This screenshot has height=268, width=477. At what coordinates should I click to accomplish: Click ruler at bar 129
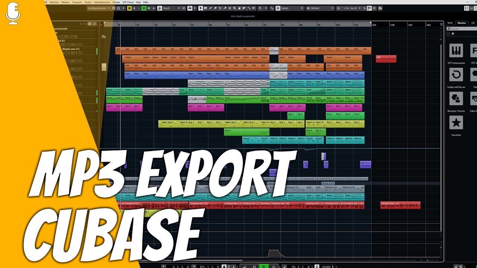[392, 25]
